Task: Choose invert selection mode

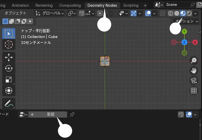Action: click(x=24, y=21)
